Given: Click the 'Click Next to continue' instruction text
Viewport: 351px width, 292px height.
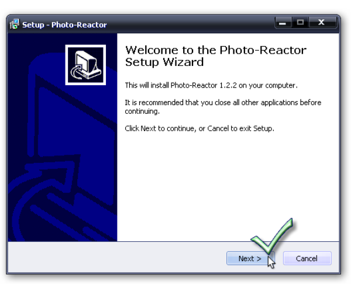Looking at the screenshot, I should click(x=199, y=128).
